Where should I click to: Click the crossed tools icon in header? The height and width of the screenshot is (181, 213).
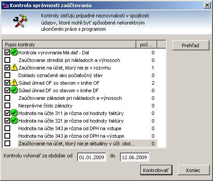click(20, 21)
